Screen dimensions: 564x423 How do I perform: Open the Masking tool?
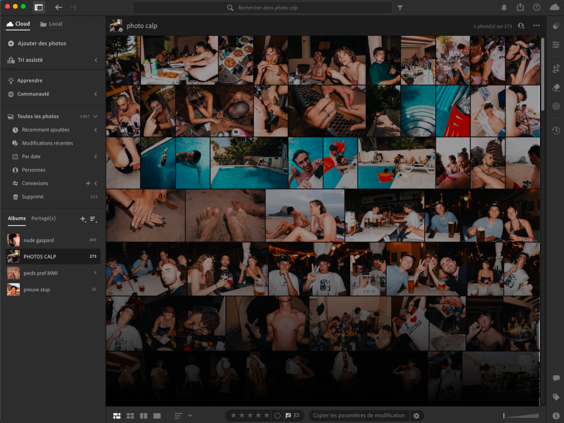point(556,105)
